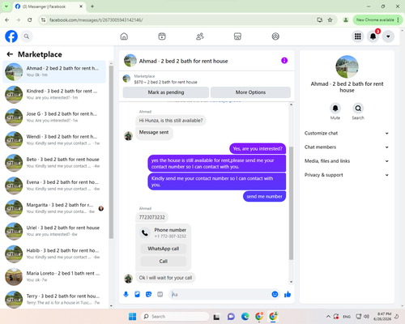Open the Evena conversation
The width and height of the screenshot is (405, 324).
tap(54, 185)
